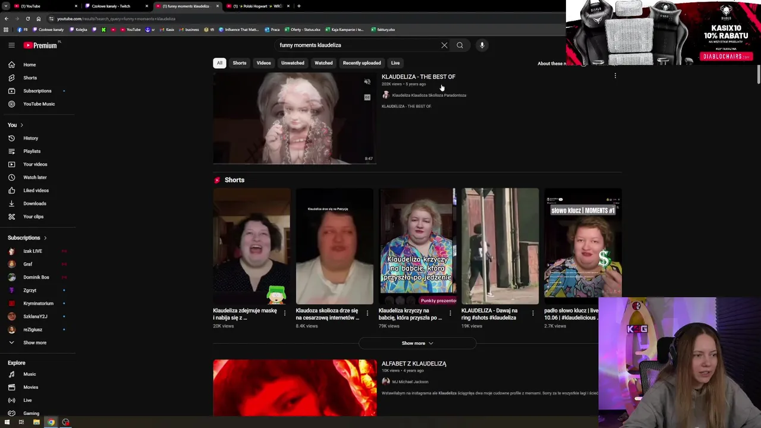Select the All filter chip
The height and width of the screenshot is (428, 761).
pos(219,63)
